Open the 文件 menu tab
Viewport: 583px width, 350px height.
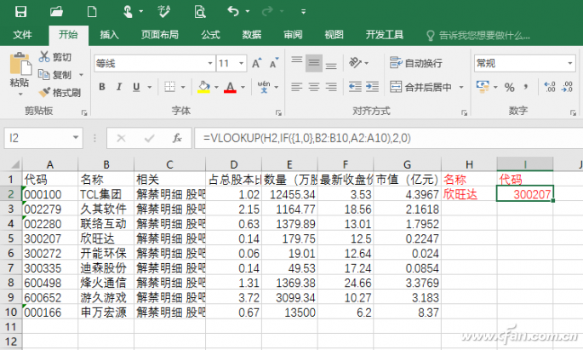(x=22, y=35)
